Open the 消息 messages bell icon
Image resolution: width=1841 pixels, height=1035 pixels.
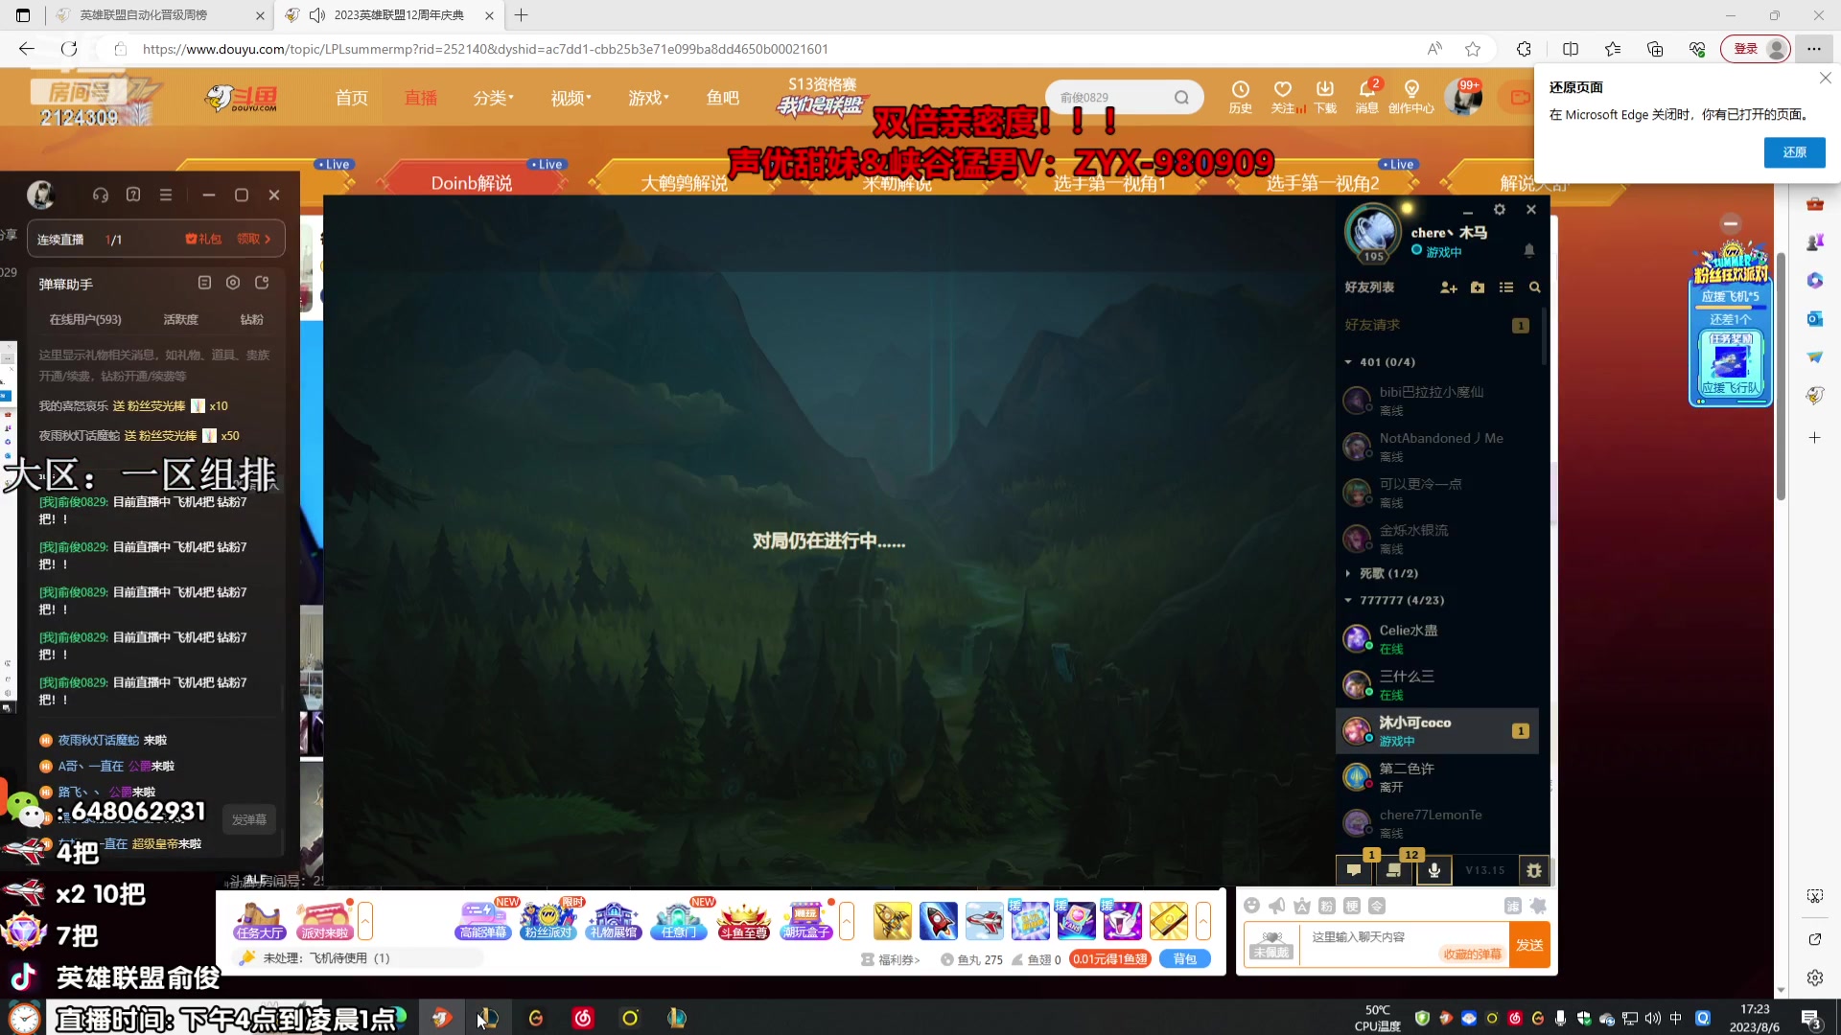1367,97
